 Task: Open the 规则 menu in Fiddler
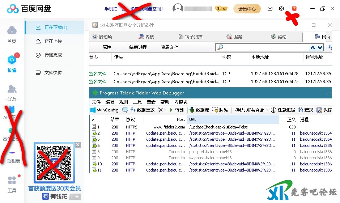click(123, 102)
